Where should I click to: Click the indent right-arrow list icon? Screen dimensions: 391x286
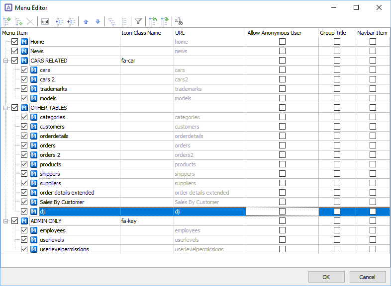pyautogui.click(x=71, y=21)
